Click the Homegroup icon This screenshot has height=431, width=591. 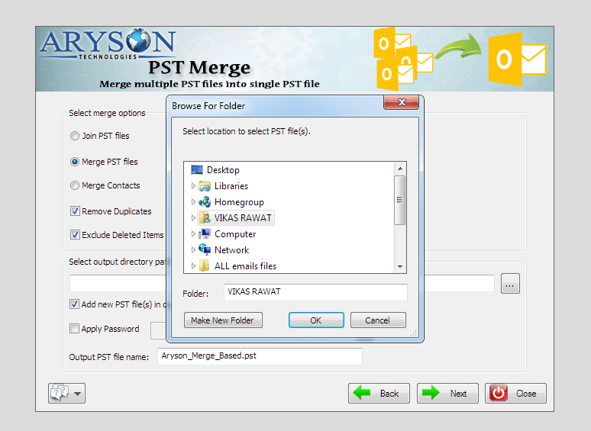click(x=205, y=202)
